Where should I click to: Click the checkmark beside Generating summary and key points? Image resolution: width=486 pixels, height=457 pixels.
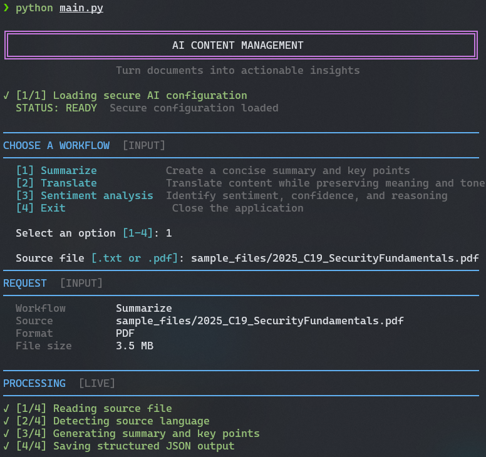pos(6,433)
